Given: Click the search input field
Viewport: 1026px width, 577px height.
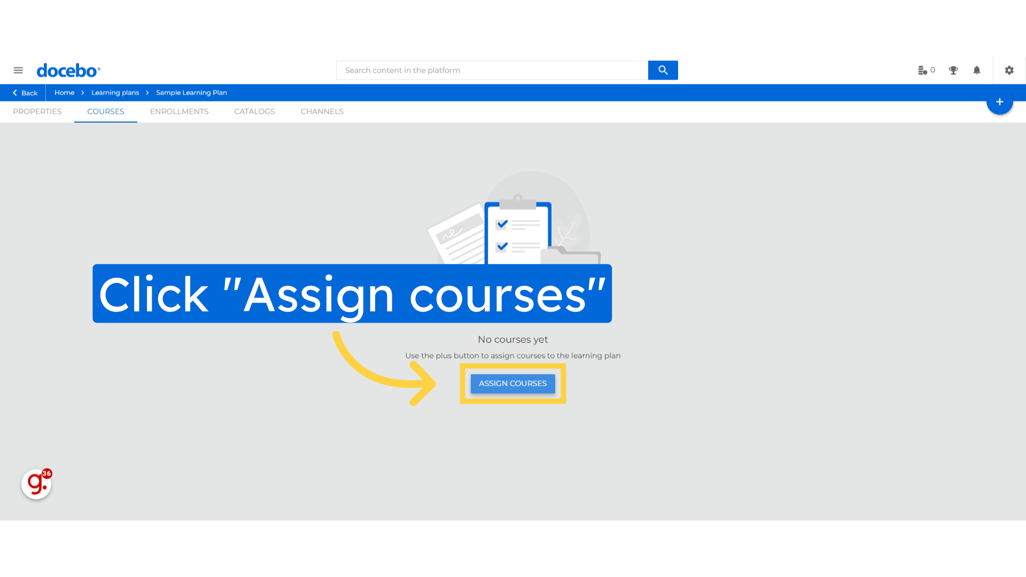Looking at the screenshot, I should pyautogui.click(x=493, y=70).
